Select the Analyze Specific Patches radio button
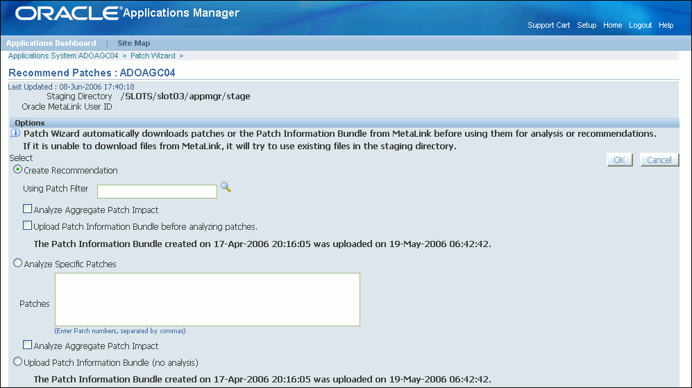 pos(17,263)
